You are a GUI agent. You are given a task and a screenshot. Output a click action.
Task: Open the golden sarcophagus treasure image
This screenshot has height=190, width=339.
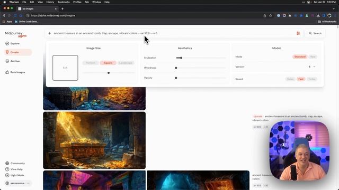tap(94, 140)
